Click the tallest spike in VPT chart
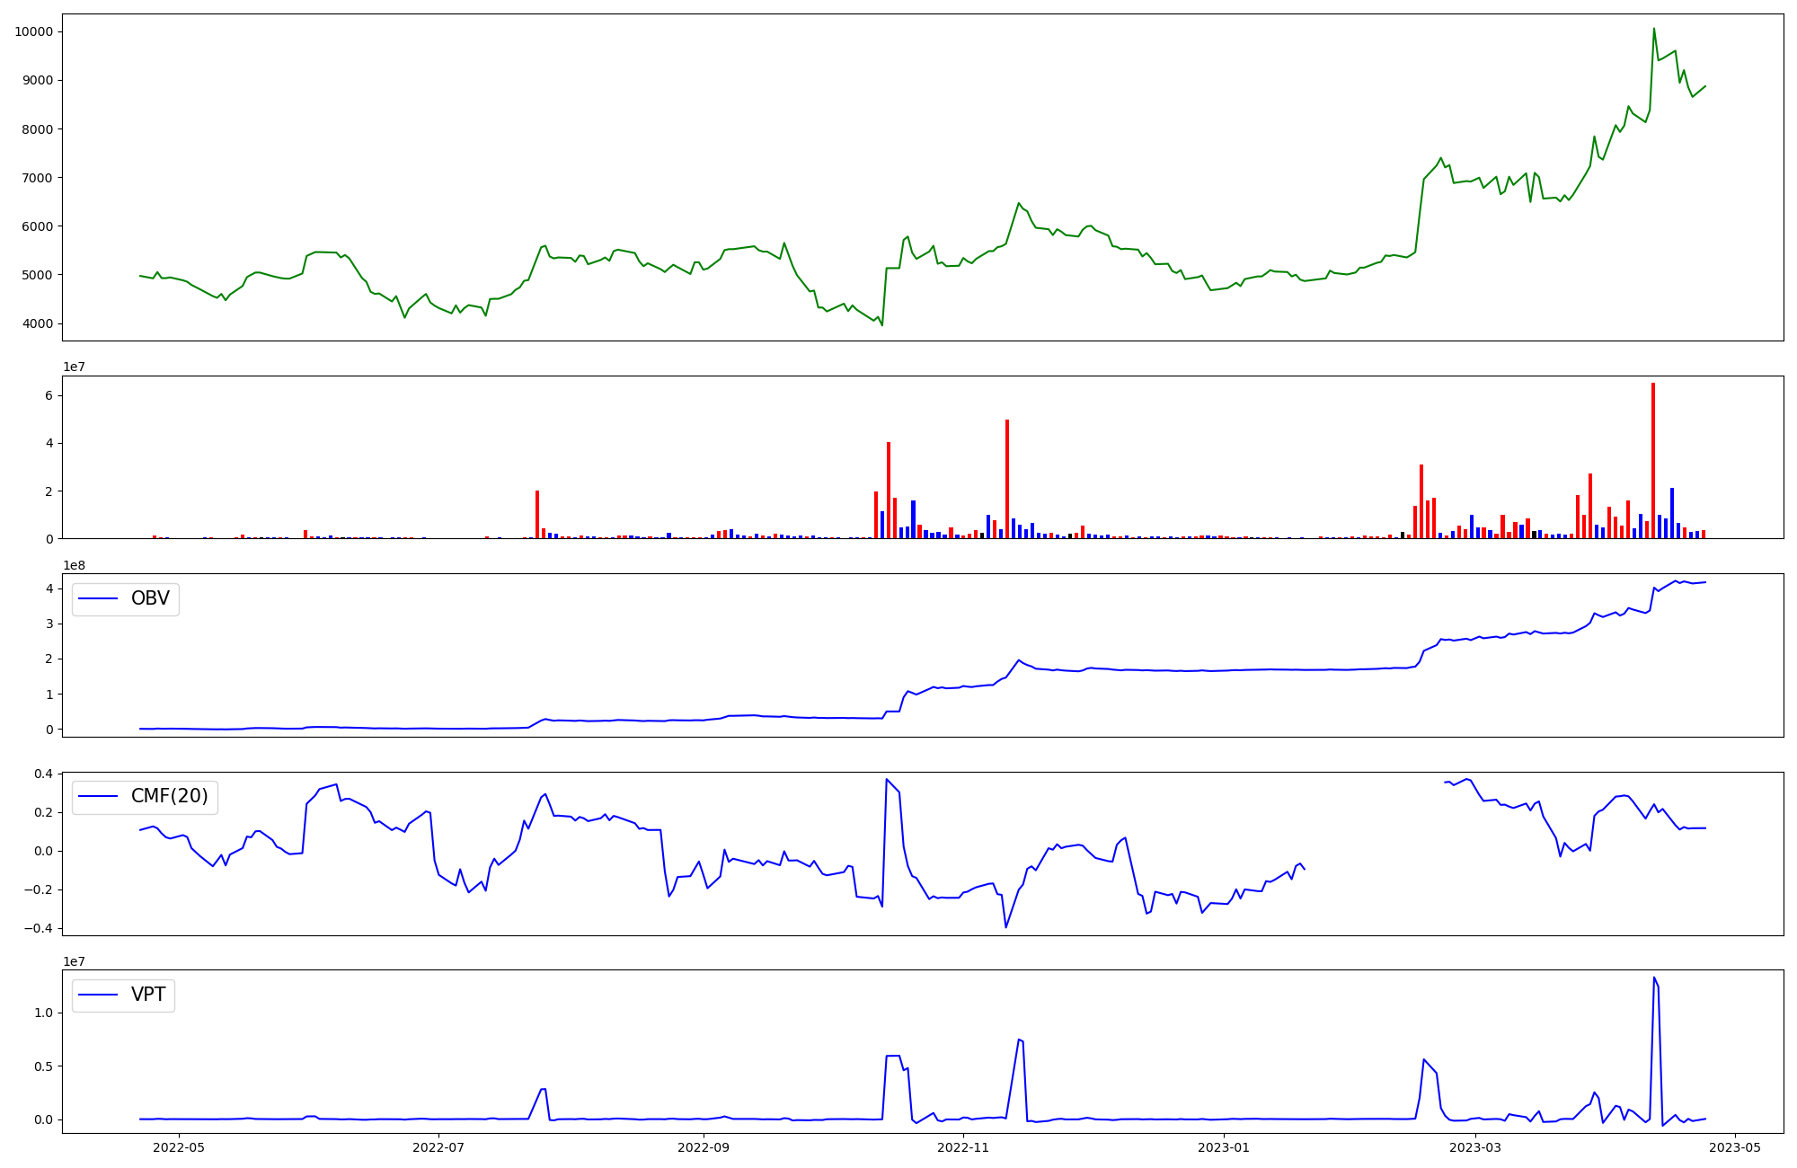Image resolution: width=1797 pixels, height=1168 pixels. (x=1654, y=979)
